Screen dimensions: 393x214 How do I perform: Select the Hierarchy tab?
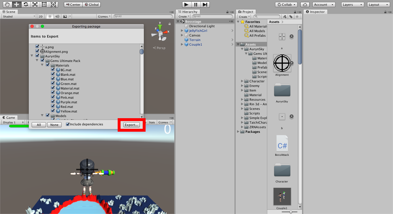click(x=188, y=12)
